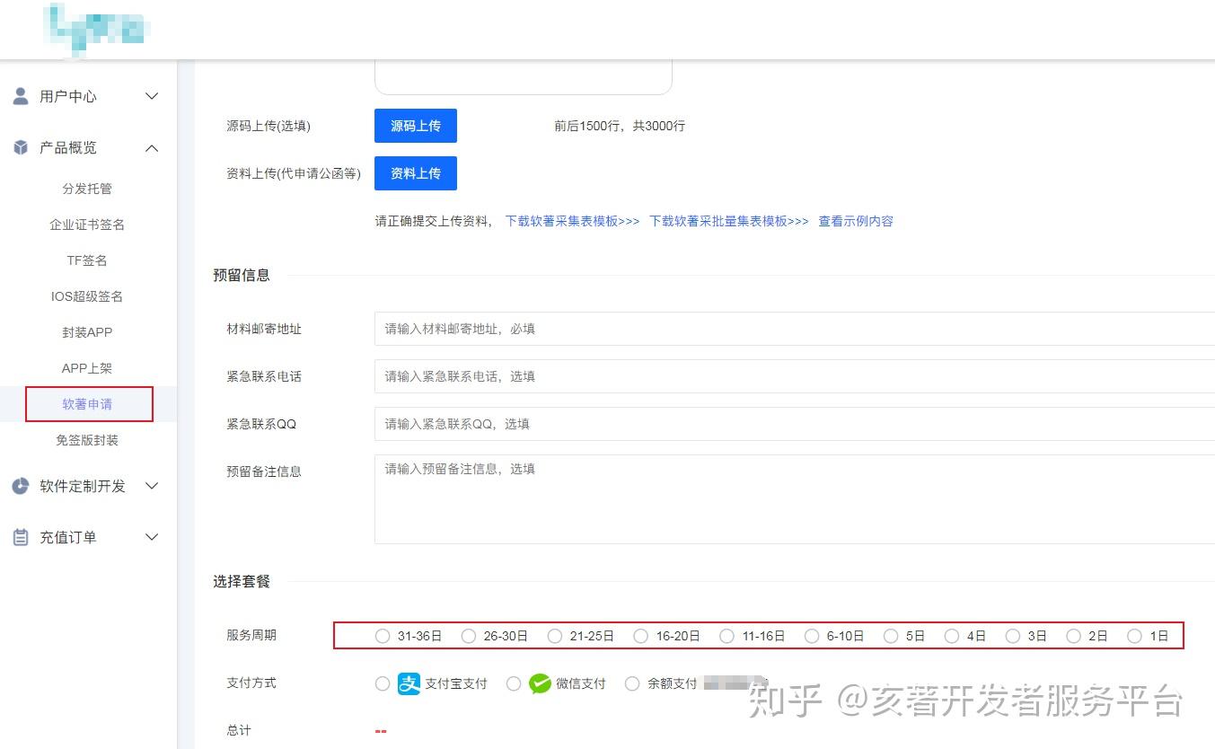Click the user center person icon

click(21, 96)
